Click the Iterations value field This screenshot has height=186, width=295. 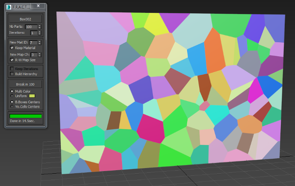coord(34,33)
